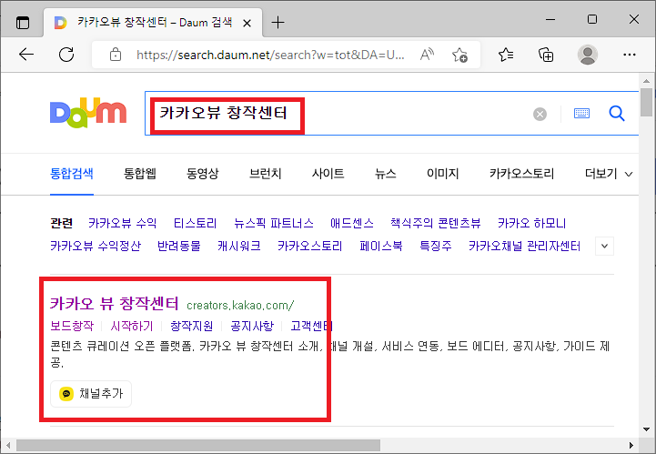656x454 pixels.
Task: Activate Read Aloud icon in address bar
Action: [x=427, y=55]
